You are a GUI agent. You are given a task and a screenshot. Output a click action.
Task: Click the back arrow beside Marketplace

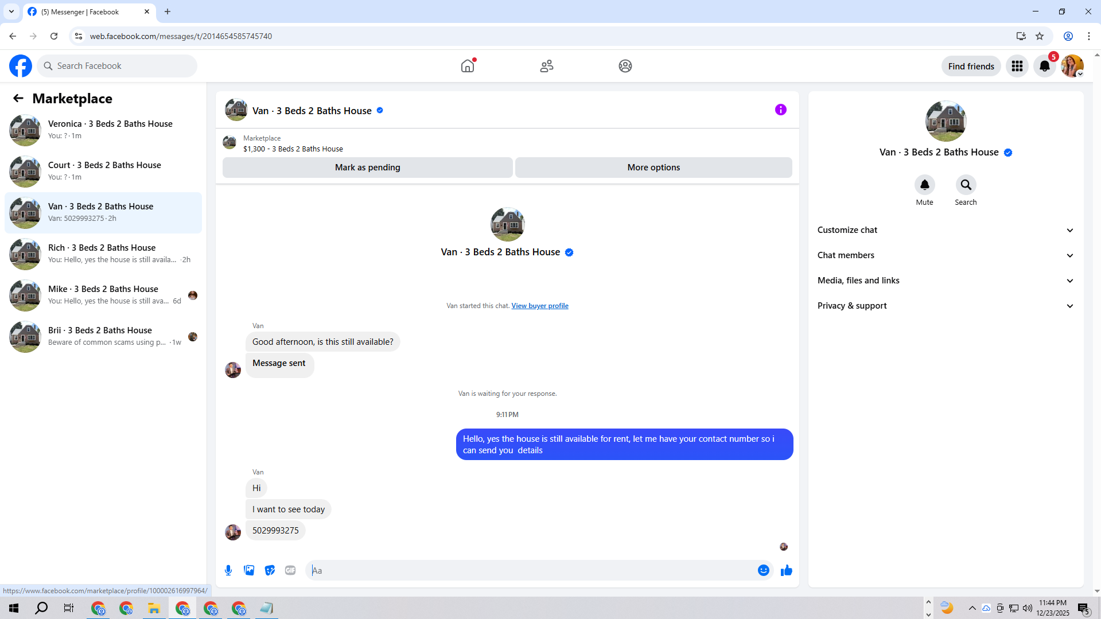(x=18, y=98)
